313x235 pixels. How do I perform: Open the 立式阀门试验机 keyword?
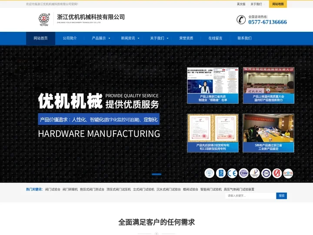pos(144,189)
